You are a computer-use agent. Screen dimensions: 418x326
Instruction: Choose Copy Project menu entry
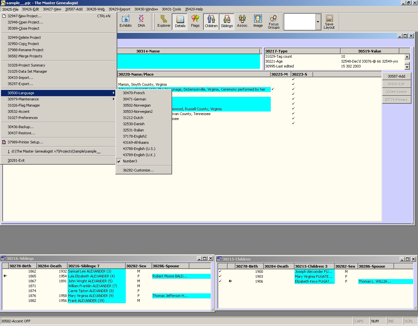(58, 44)
